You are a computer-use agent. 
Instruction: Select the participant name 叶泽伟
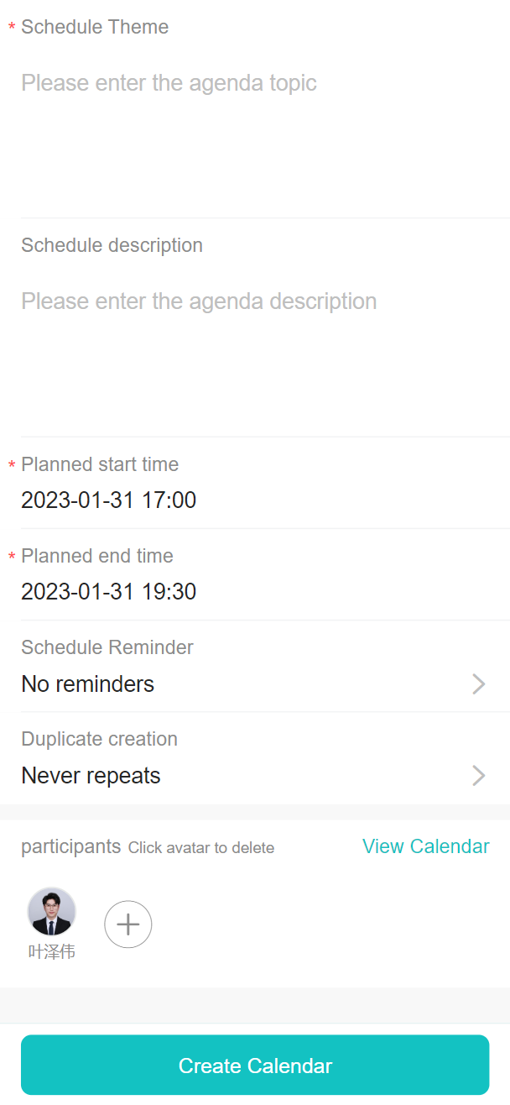[x=52, y=952]
